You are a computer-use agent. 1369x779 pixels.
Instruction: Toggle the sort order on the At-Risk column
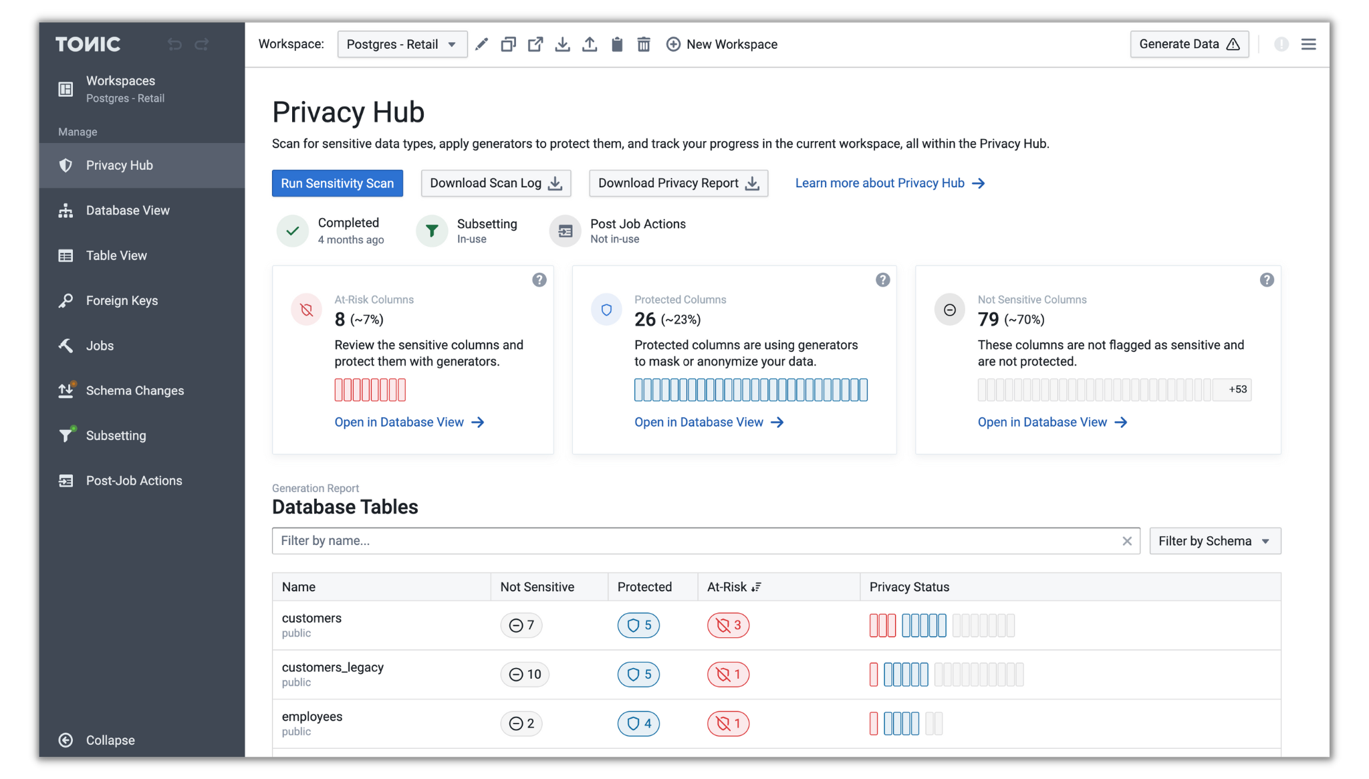point(756,586)
